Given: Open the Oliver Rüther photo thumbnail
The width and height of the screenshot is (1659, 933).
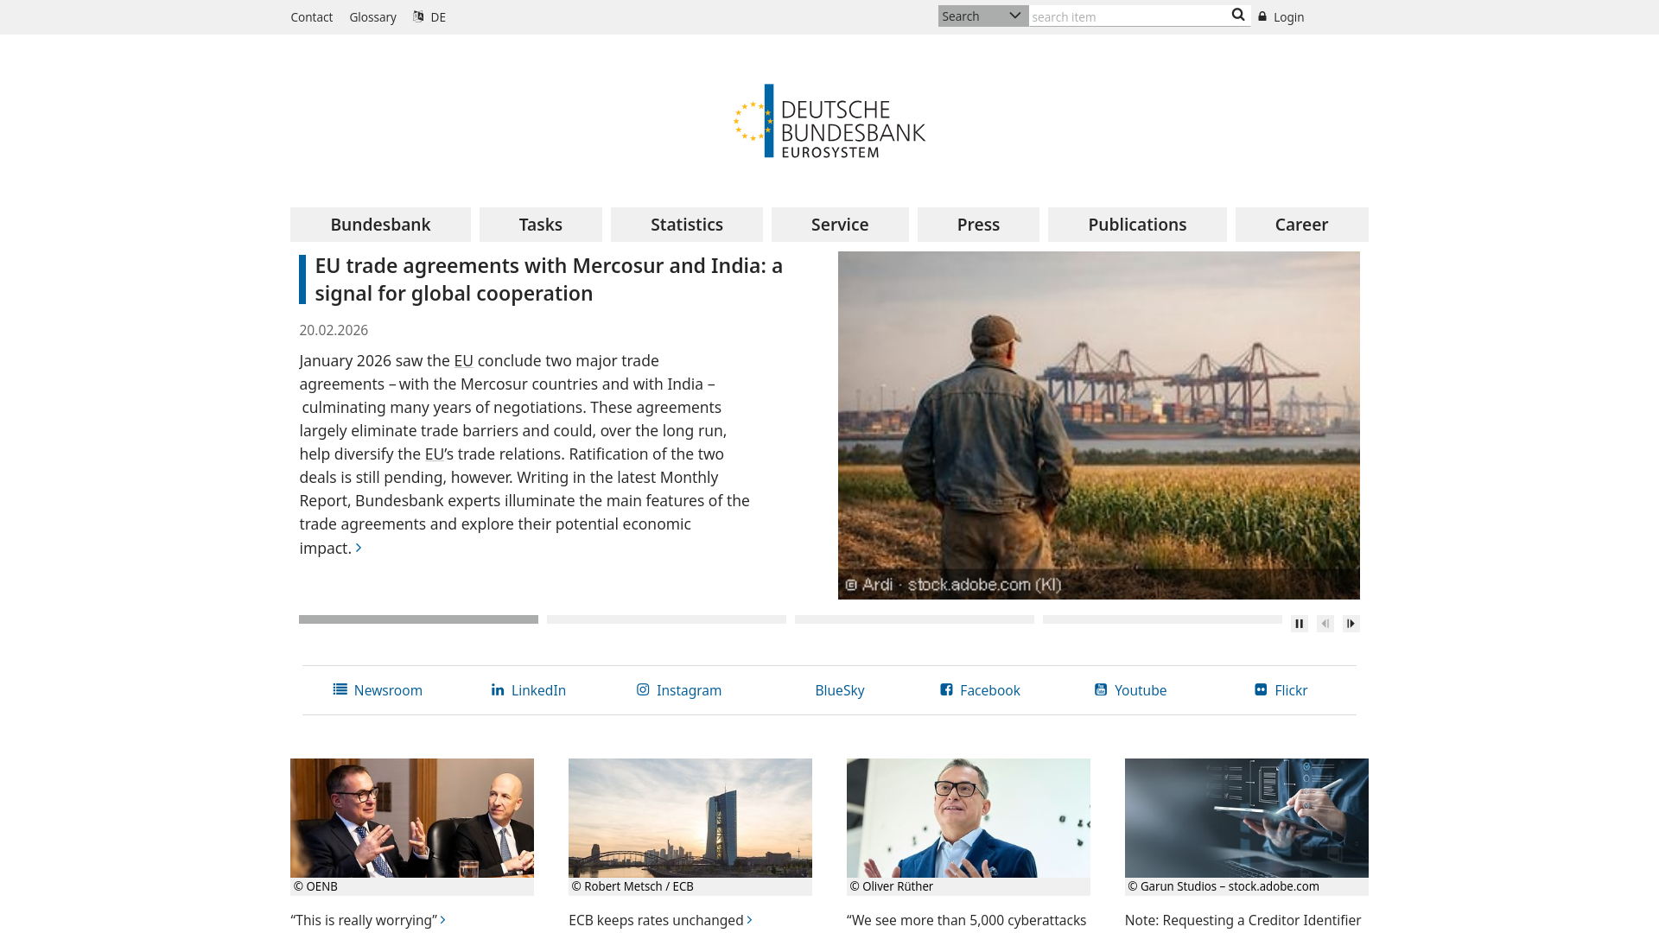Looking at the screenshot, I should coord(969,818).
